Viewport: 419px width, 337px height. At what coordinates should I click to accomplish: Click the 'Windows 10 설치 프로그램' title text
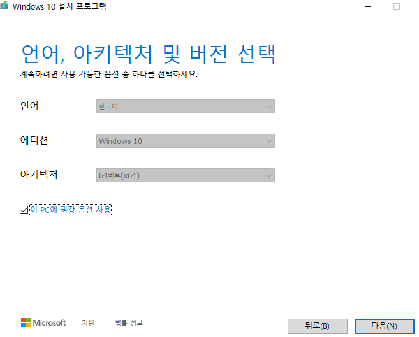coord(59,6)
